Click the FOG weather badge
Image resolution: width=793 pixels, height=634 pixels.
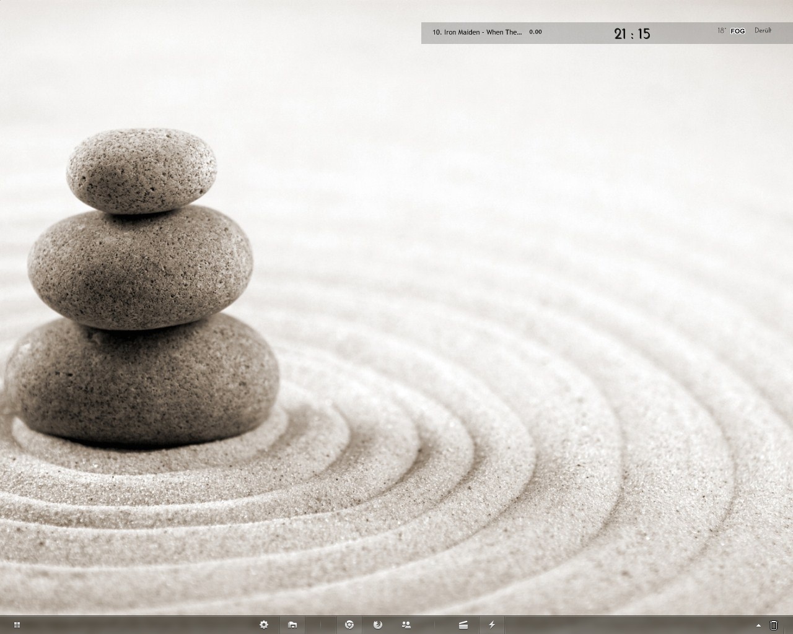pyautogui.click(x=738, y=30)
